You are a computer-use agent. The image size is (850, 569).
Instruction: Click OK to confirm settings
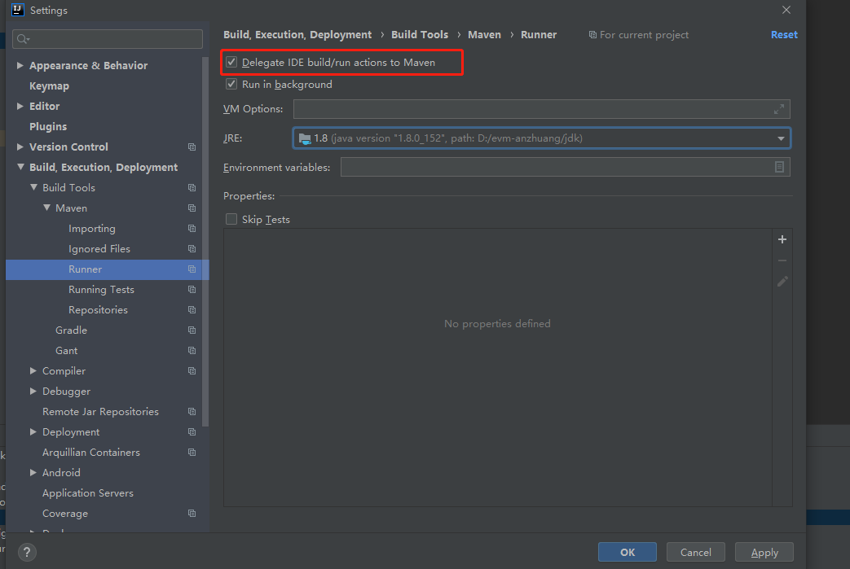click(628, 552)
